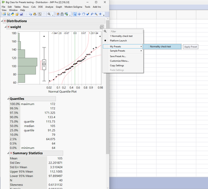Image resolution: width=208 pixels, height=189 pixels.
Task: Click the preset menu icon beside weight header
Action: (102, 27)
